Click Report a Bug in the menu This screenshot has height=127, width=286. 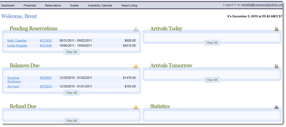coord(129,5)
